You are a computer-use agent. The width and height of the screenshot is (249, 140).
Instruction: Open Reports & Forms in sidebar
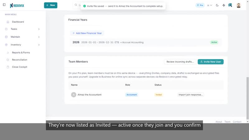click(x=21, y=53)
